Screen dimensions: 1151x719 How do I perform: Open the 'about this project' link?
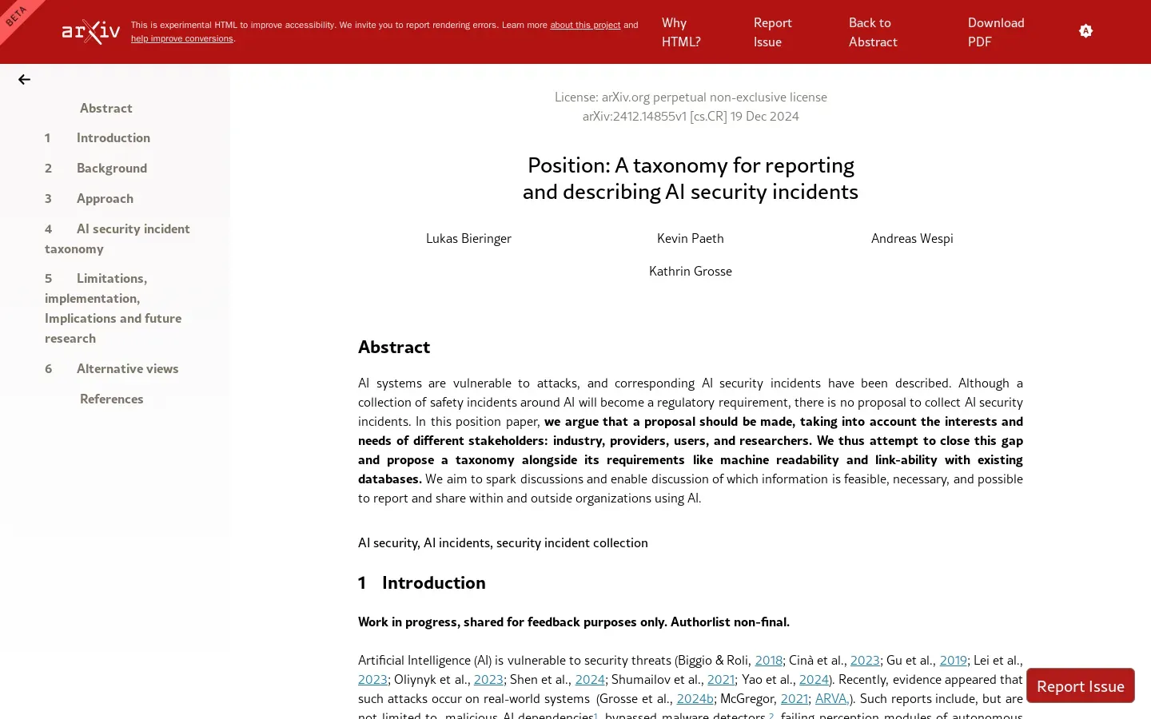point(584,26)
